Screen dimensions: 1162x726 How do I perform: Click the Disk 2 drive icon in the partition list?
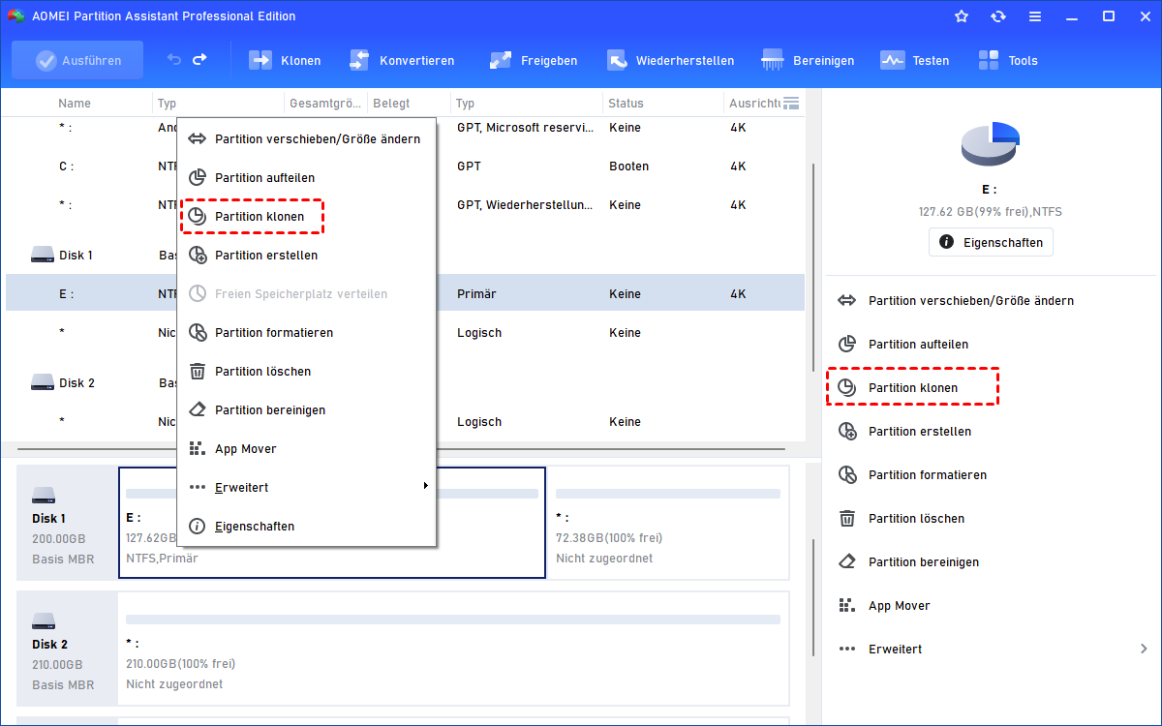click(43, 383)
